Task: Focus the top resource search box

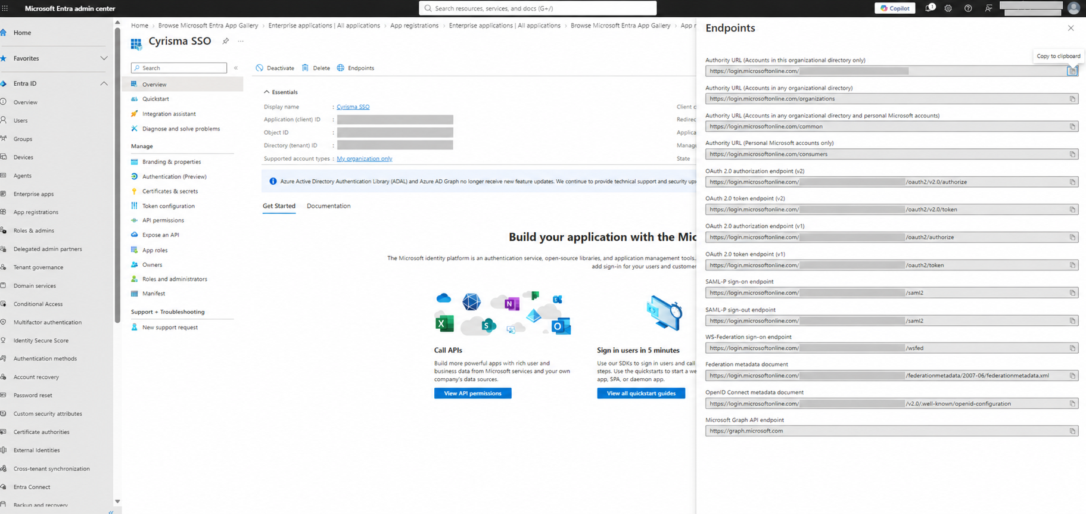Action: coord(537,8)
